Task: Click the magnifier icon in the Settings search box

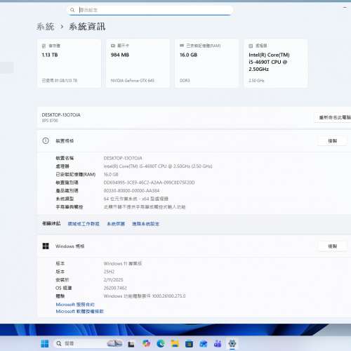Action: click(x=72, y=10)
